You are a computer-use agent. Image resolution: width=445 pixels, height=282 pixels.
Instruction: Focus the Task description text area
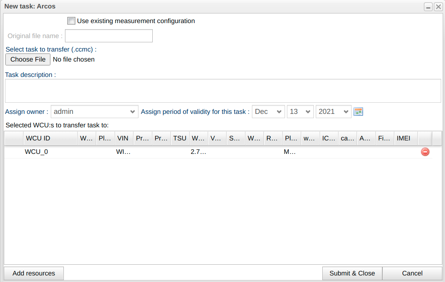coord(223,91)
